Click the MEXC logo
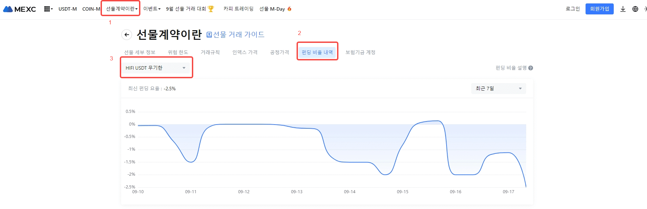647x209 pixels. pyautogui.click(x=20, y=9)
